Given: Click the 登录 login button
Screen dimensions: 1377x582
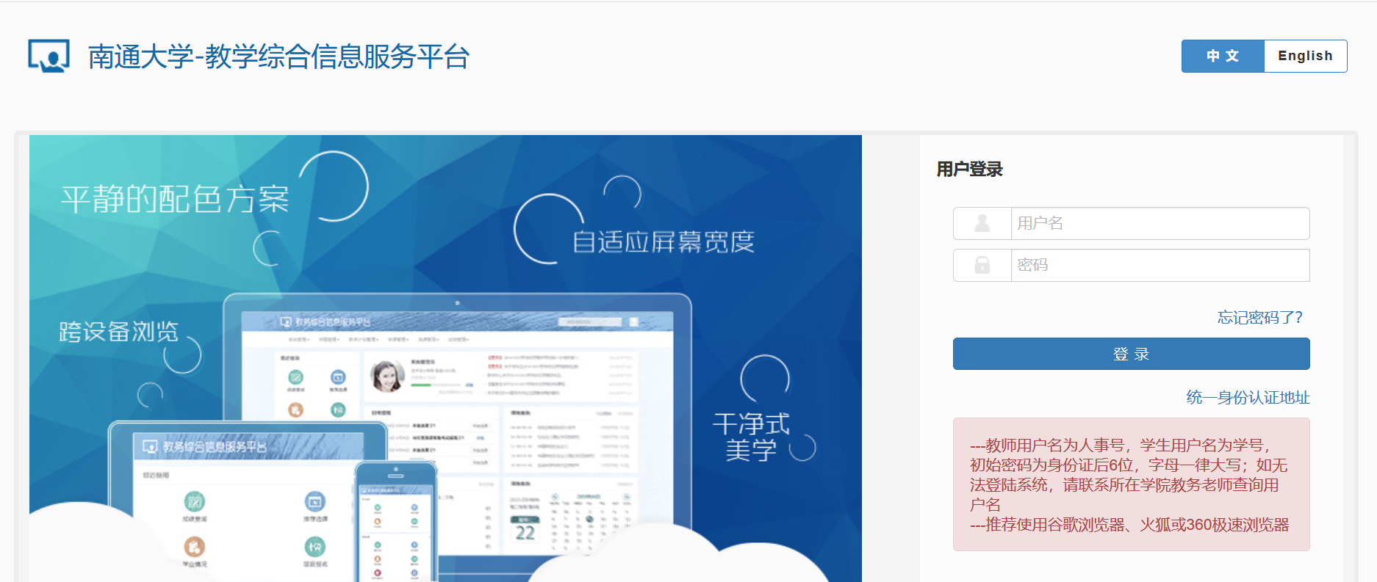Looking at the screenshot, I should (1132, 354).
